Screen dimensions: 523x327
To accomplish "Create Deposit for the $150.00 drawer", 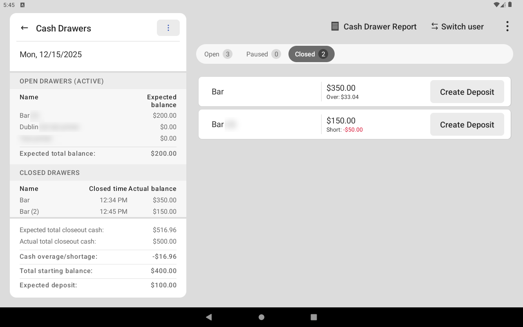I will (x=467, y=125).
